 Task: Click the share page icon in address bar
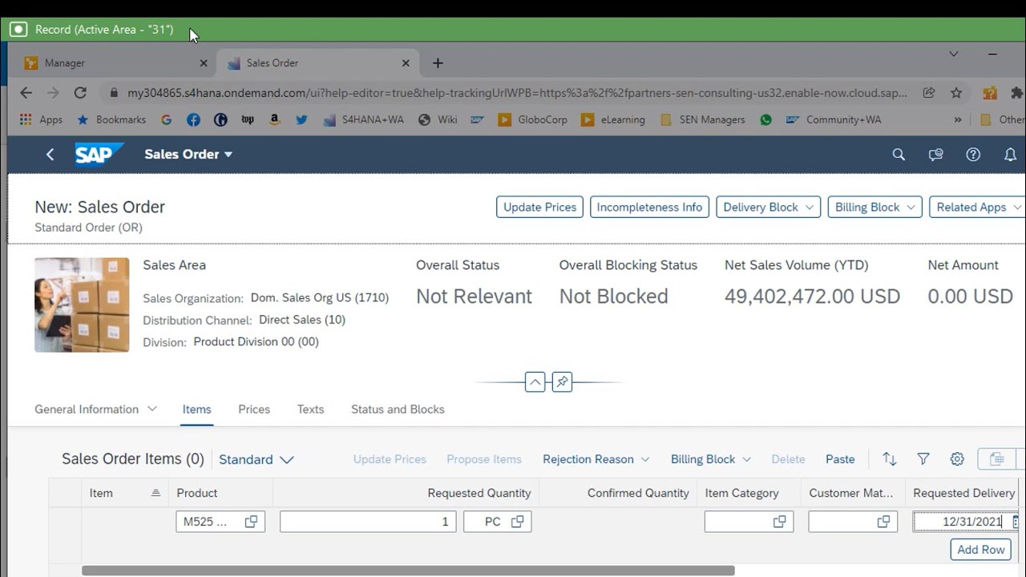click(x=929, y=93)
